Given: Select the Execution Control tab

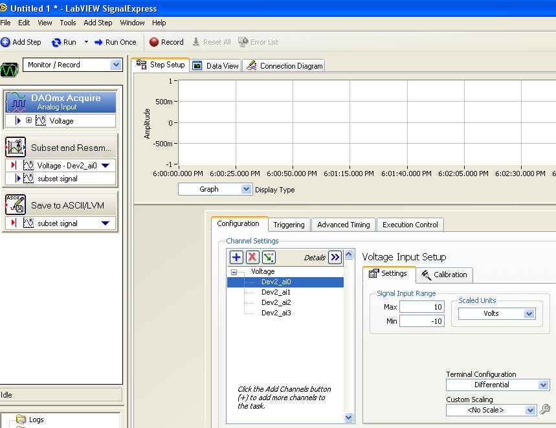Looking at the screenshot, I should tap(410, 225).
